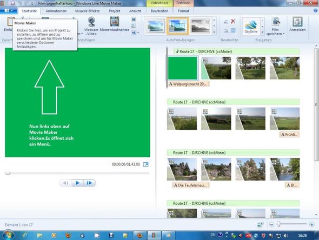The width and height of the screenshot is (319, 240).
Task: Click the DE language indicator in taskbar
Action: [212, 235]
